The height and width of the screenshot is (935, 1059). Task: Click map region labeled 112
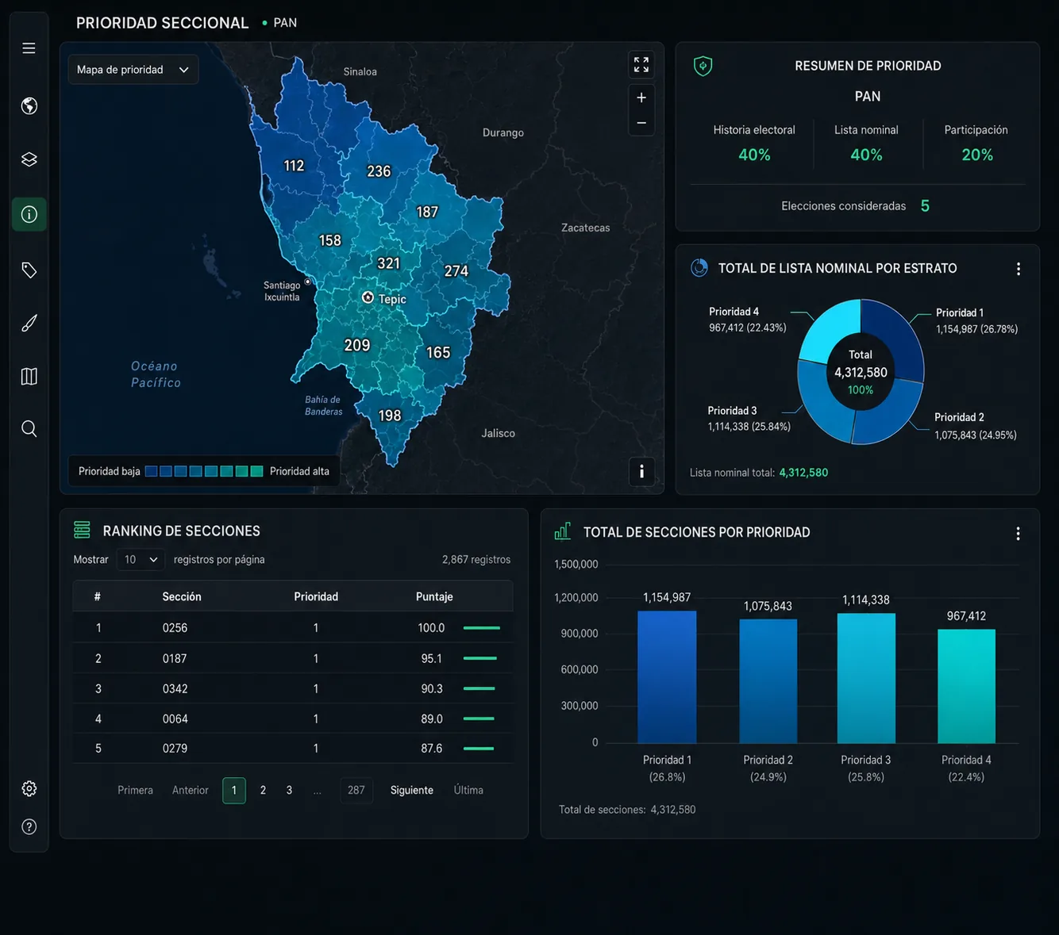click(x=294, y=166)
